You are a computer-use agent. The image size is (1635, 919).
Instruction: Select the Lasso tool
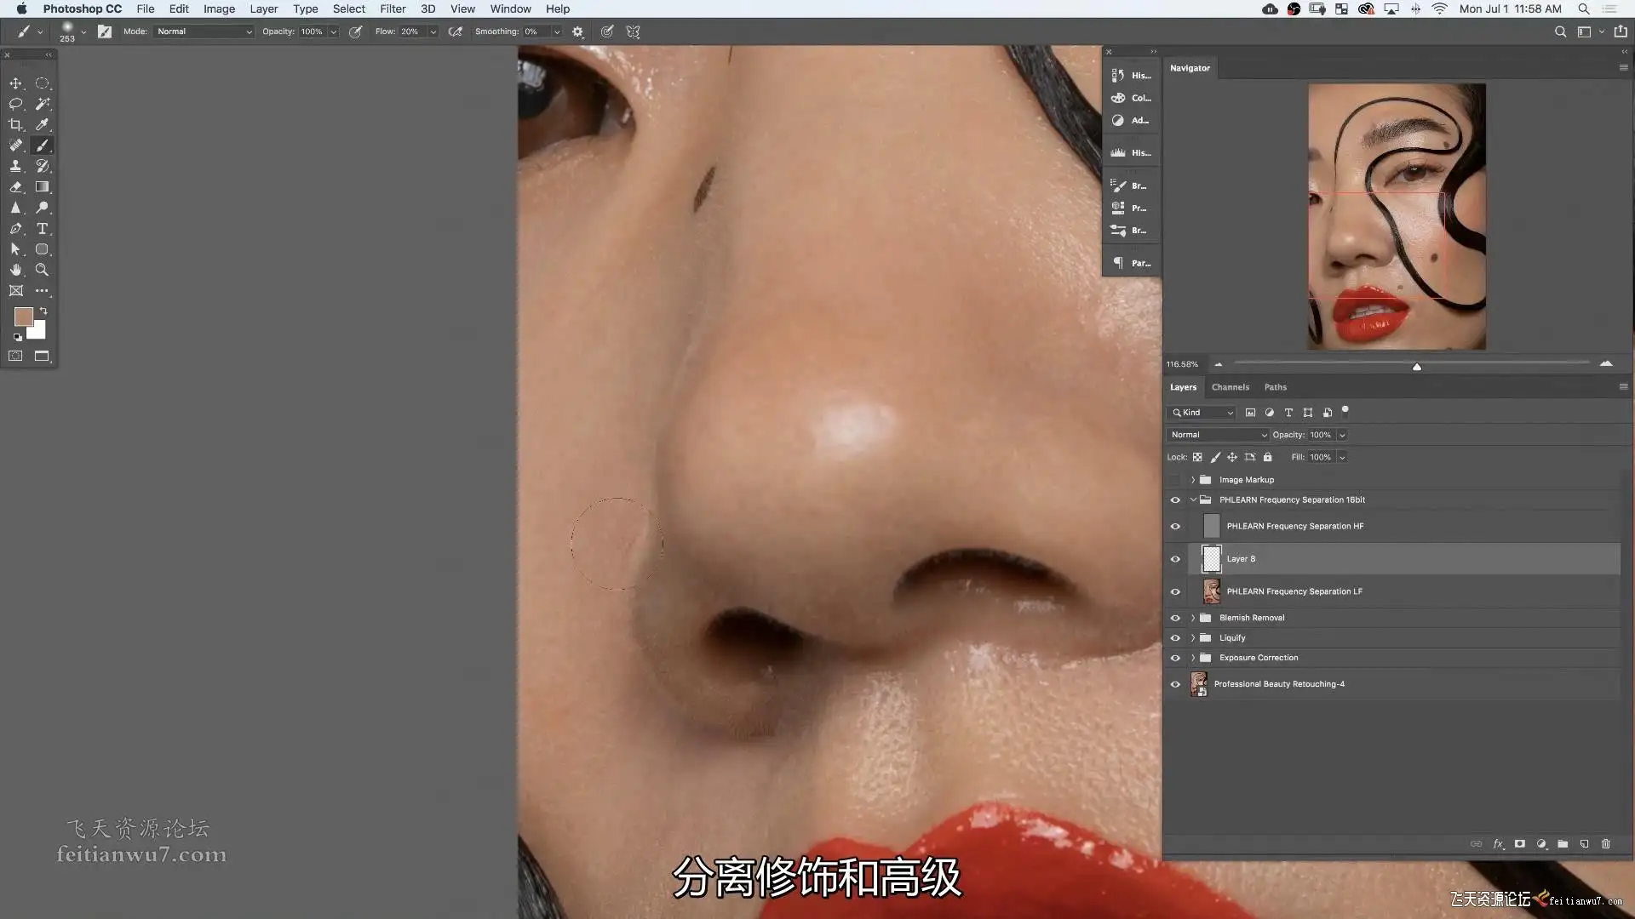[15, 104]
